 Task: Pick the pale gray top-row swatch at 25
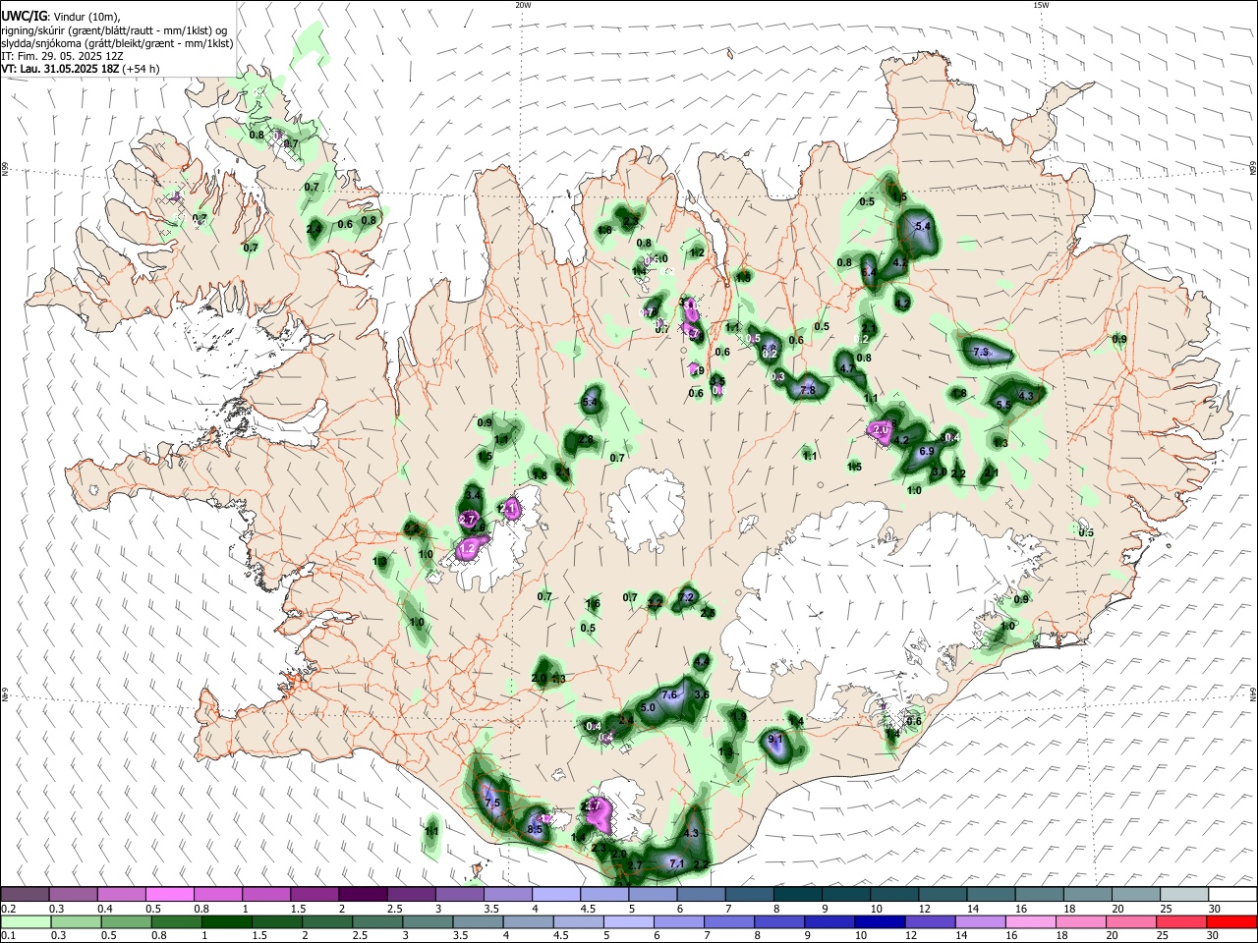1184,894
